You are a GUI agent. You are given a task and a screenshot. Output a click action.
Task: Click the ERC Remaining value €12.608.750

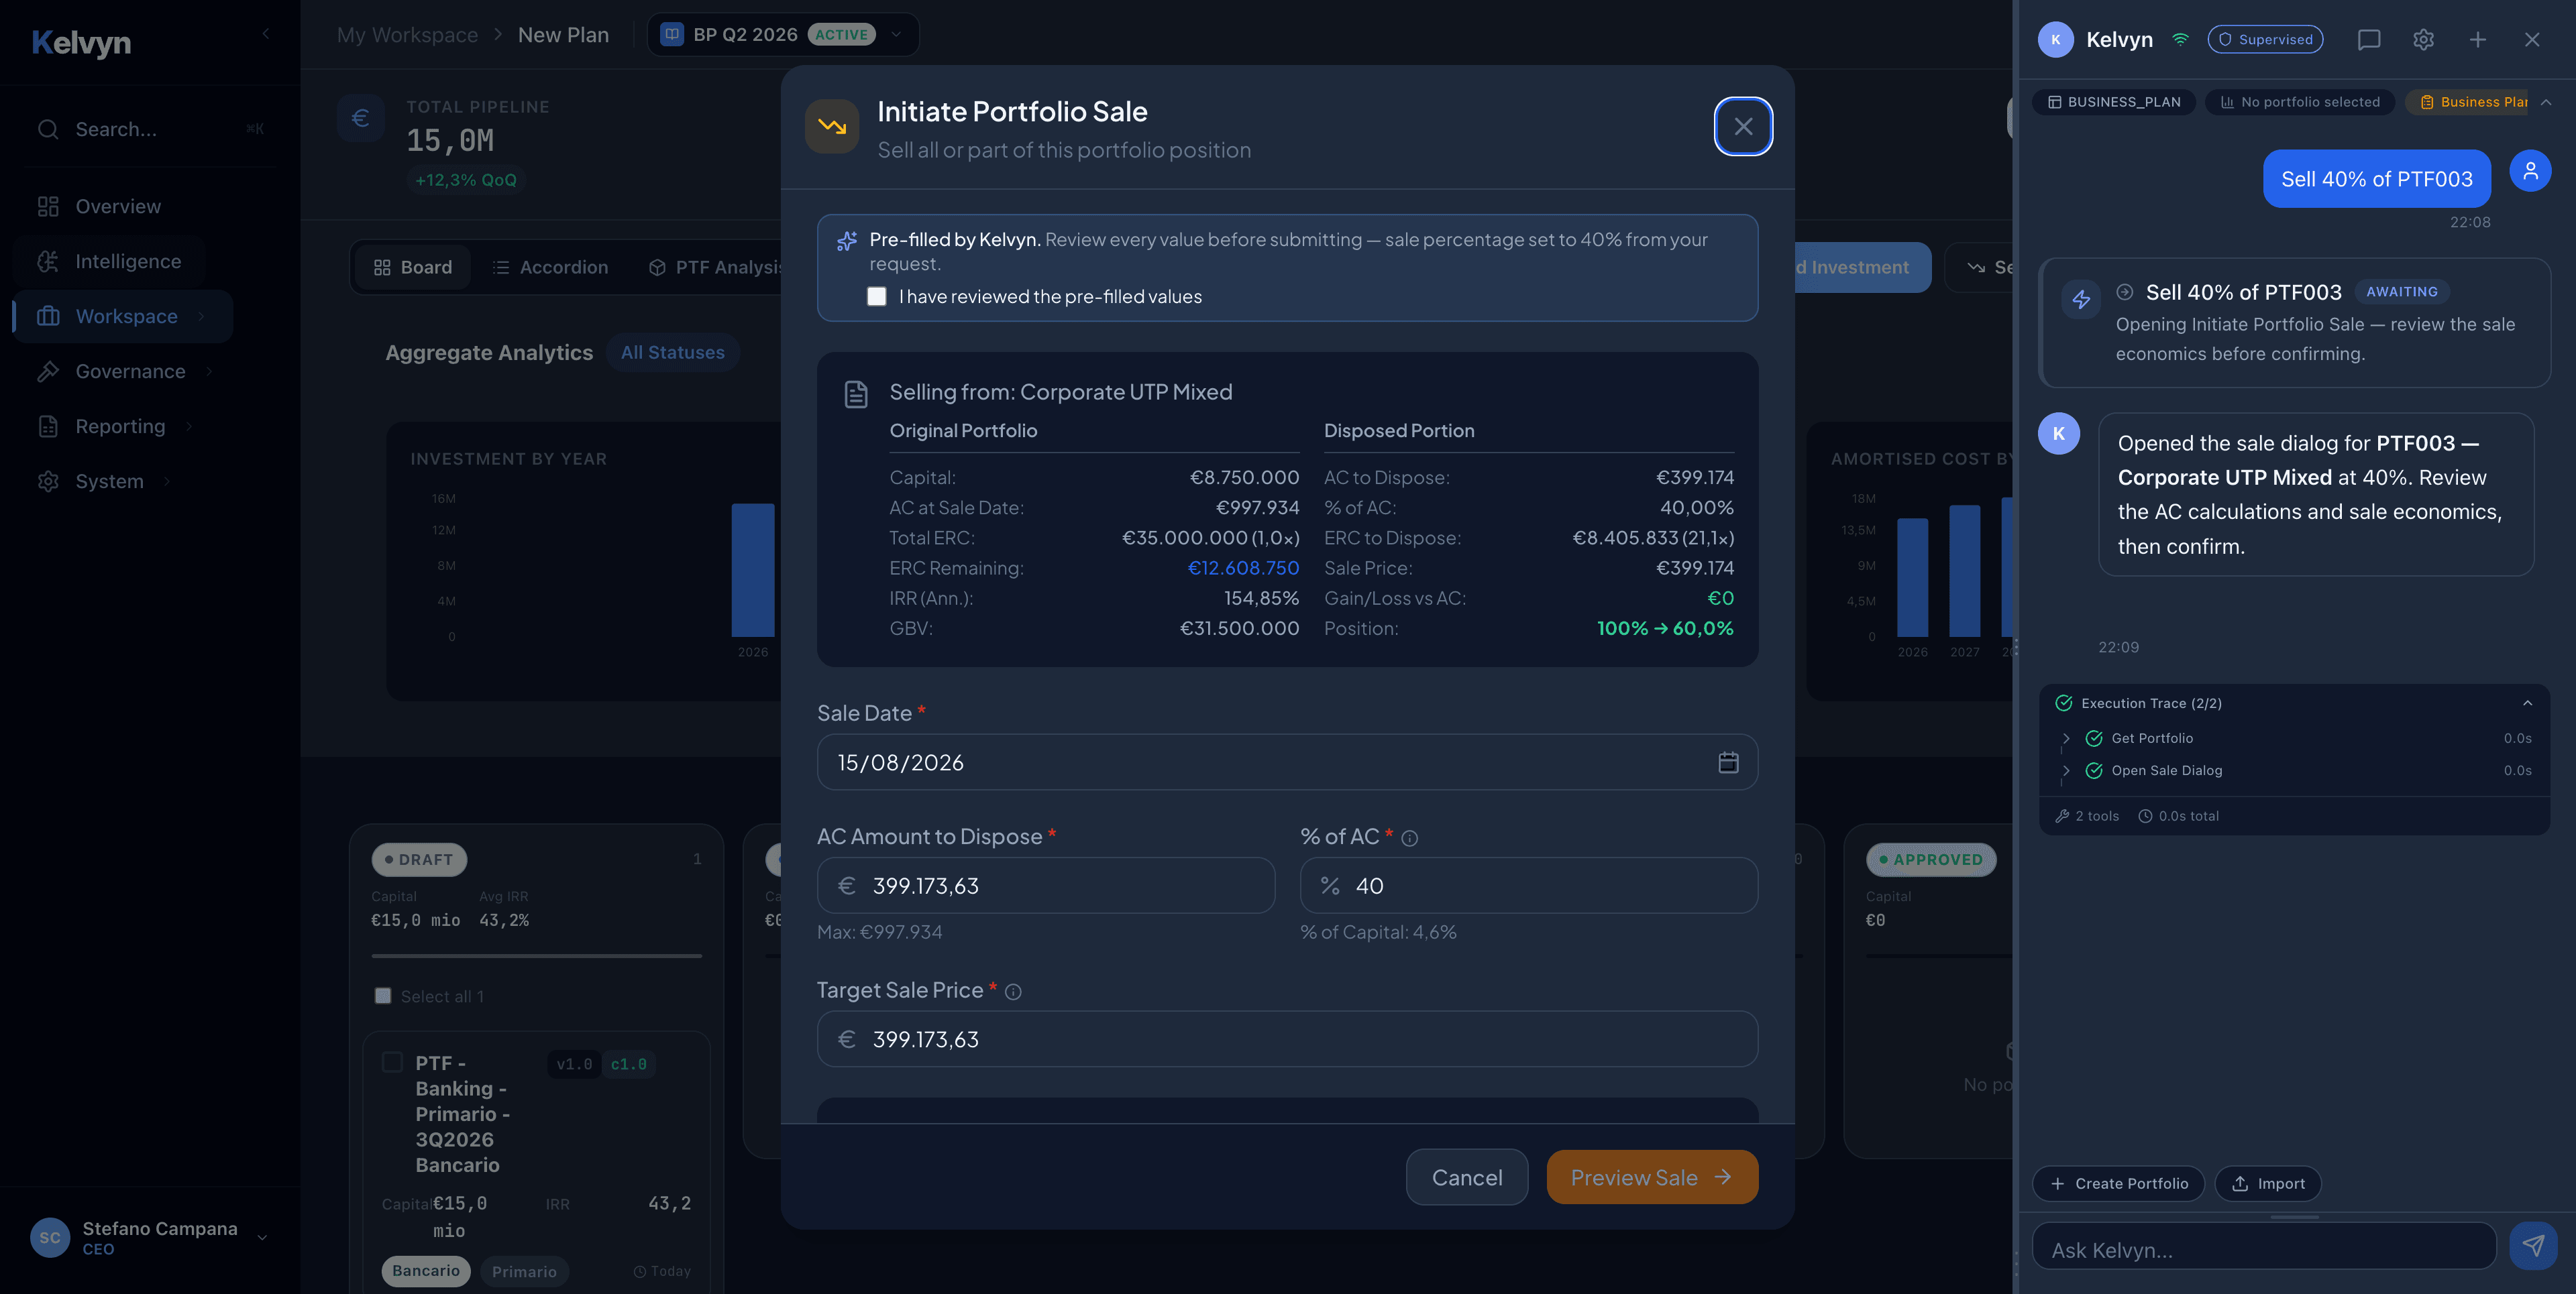[1243, 569]
